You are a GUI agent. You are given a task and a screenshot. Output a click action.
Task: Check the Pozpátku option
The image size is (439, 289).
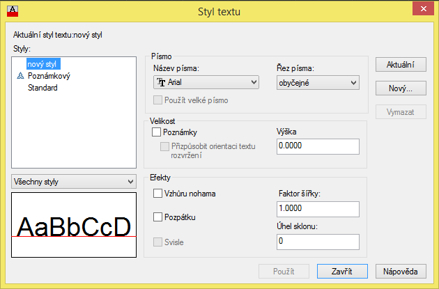[x=157, y=217]
